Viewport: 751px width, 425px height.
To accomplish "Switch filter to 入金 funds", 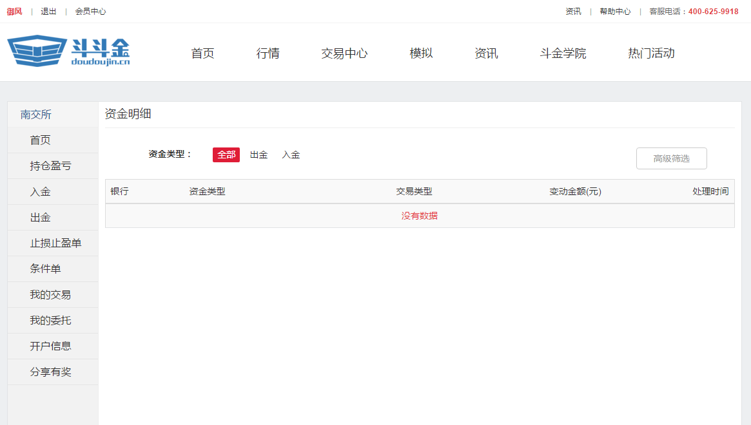I will coord(291,155).
